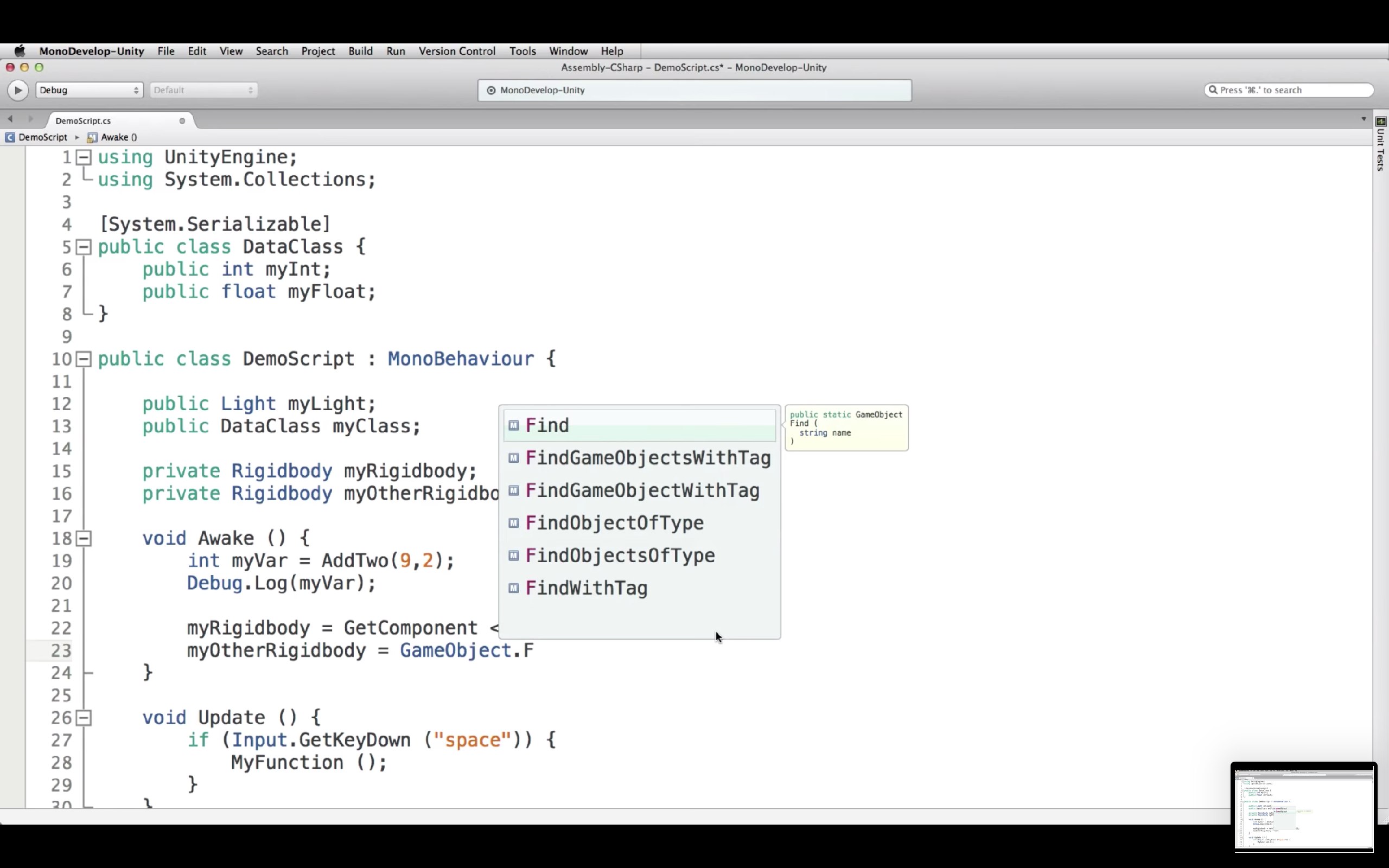The width and height of the screenshot is (1389, 868).
Task: Open the Build menu
Action: tap(360, 51)
